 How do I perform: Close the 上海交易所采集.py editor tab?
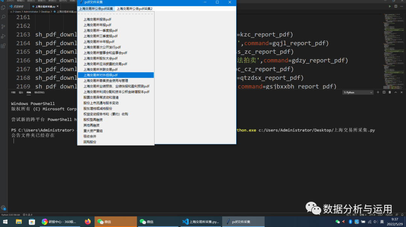coord(58,6)
